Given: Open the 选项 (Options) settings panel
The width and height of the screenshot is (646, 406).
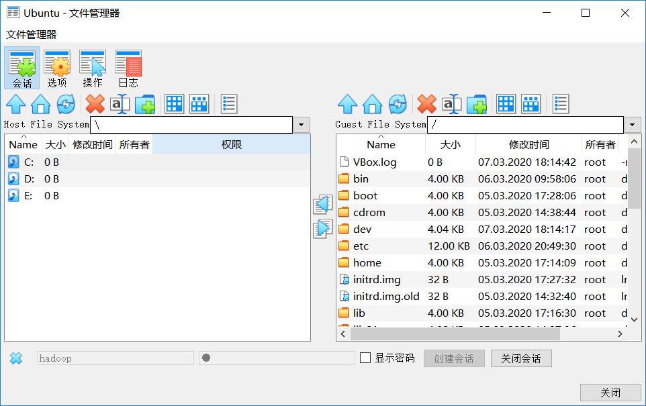Looking at the screenshot, I should coord(57,67).
